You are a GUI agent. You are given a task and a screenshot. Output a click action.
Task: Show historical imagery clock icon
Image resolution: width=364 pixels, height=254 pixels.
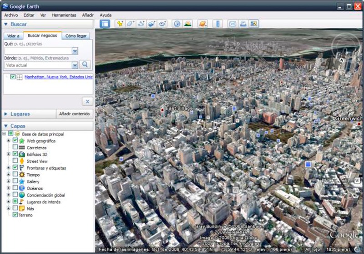coord(177,24)
